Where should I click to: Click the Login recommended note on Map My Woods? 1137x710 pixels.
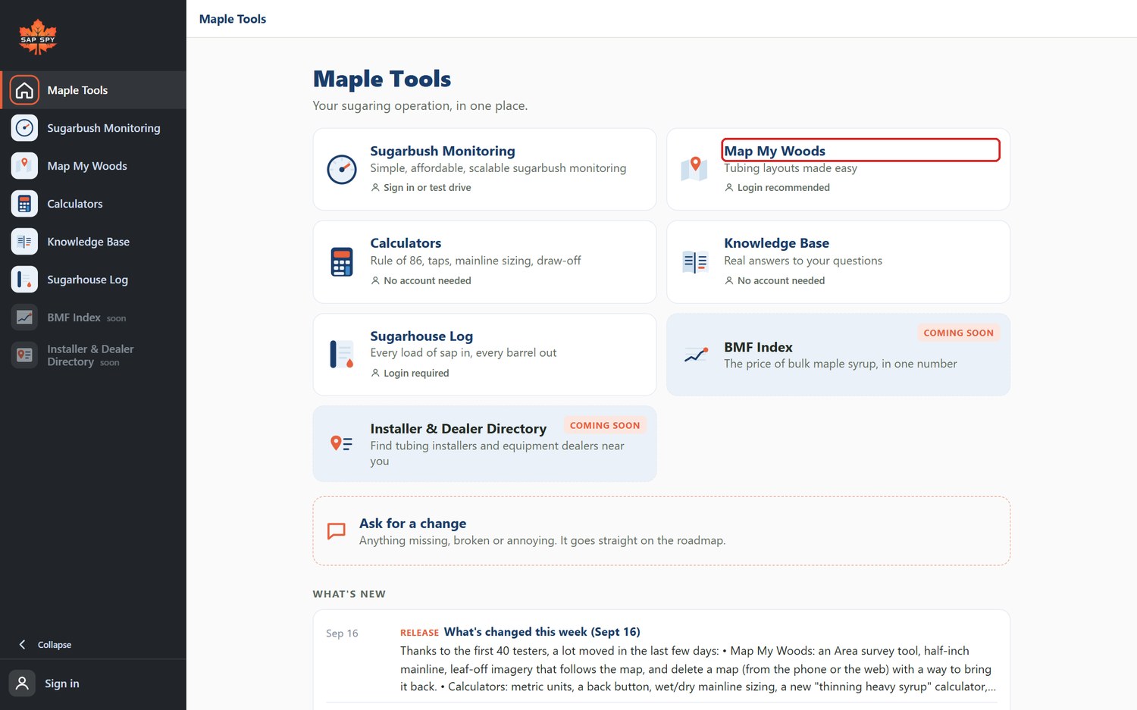point(783,188)
